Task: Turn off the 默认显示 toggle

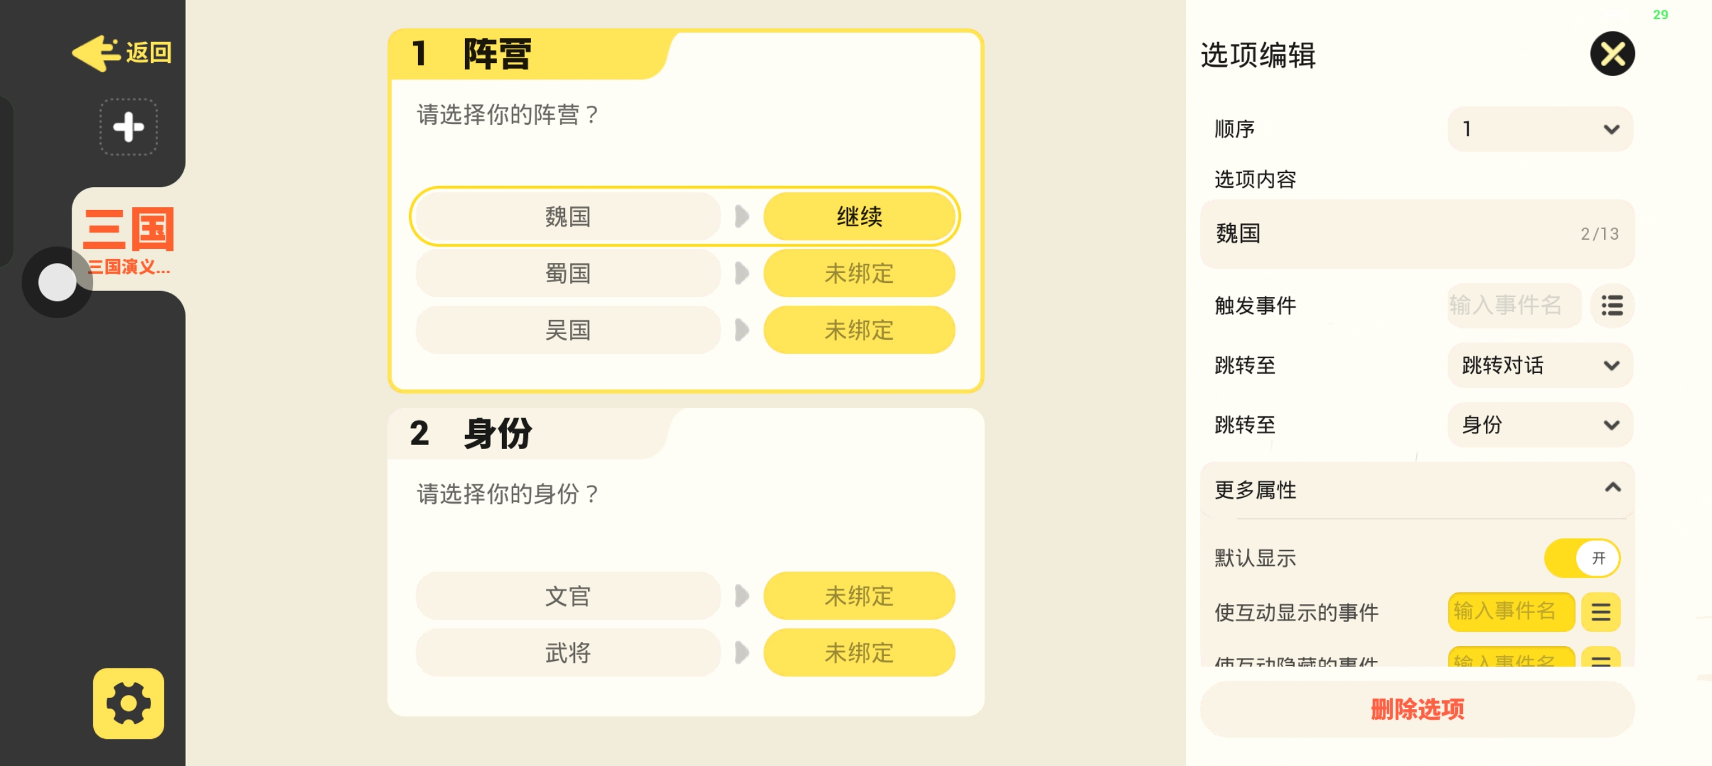Action: 1581,558
